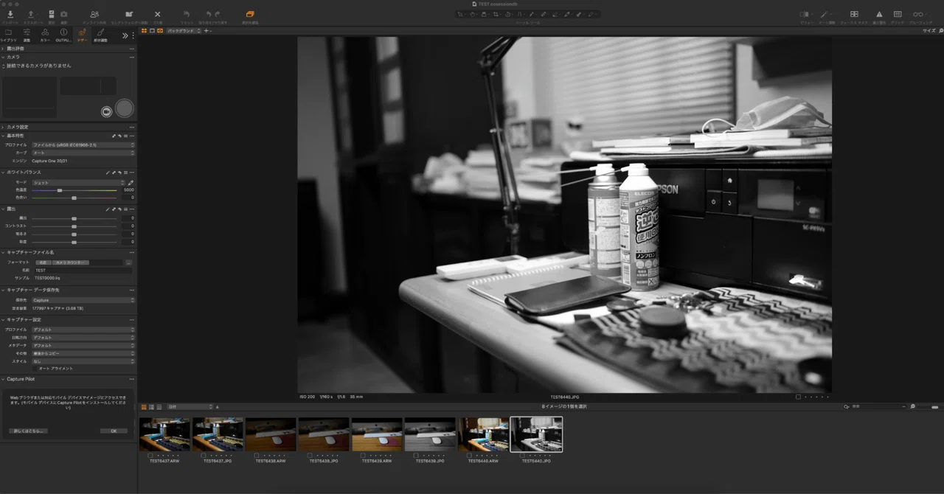944x494 pixels.
Task: Pick the white balance eyedropper tool
Action: point(131,182)
